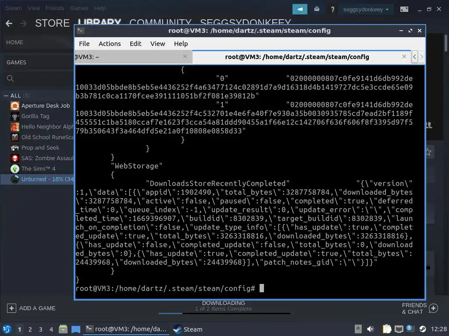Open the STORE section in Steam
Viewport: 449px width, 336px height.
click(x=52, y=23)
